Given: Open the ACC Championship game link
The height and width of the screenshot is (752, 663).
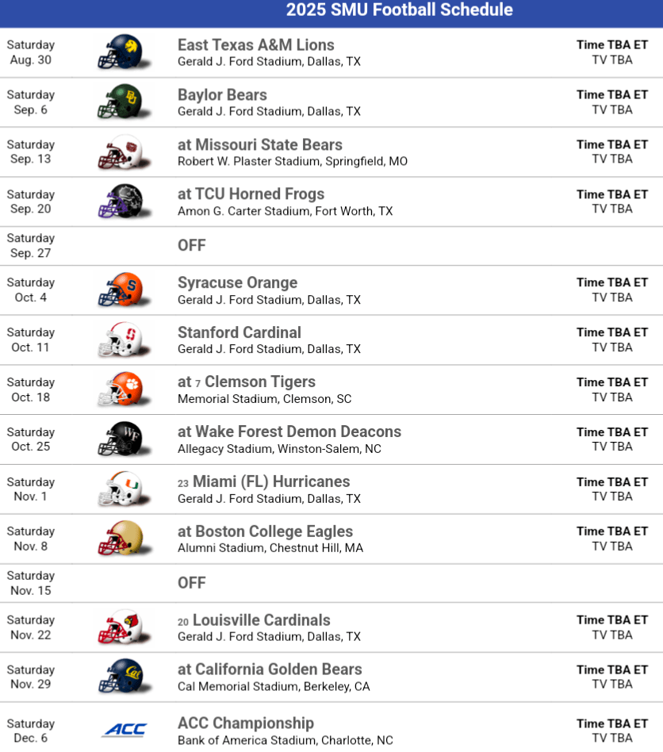Looking at the screenshot, I should (246, 723).
